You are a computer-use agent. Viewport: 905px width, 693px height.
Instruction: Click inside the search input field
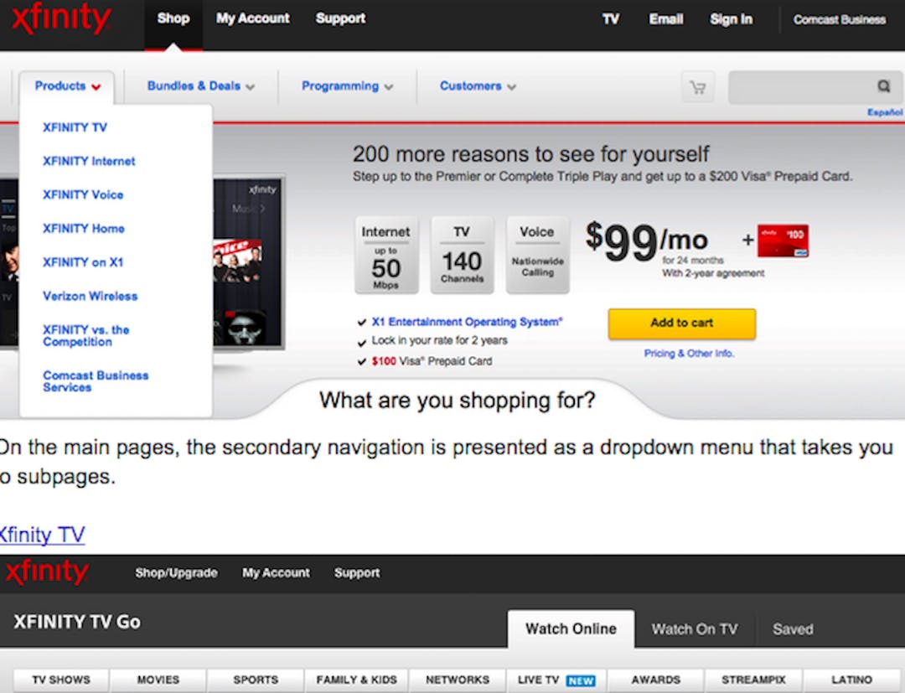point(804,85)
